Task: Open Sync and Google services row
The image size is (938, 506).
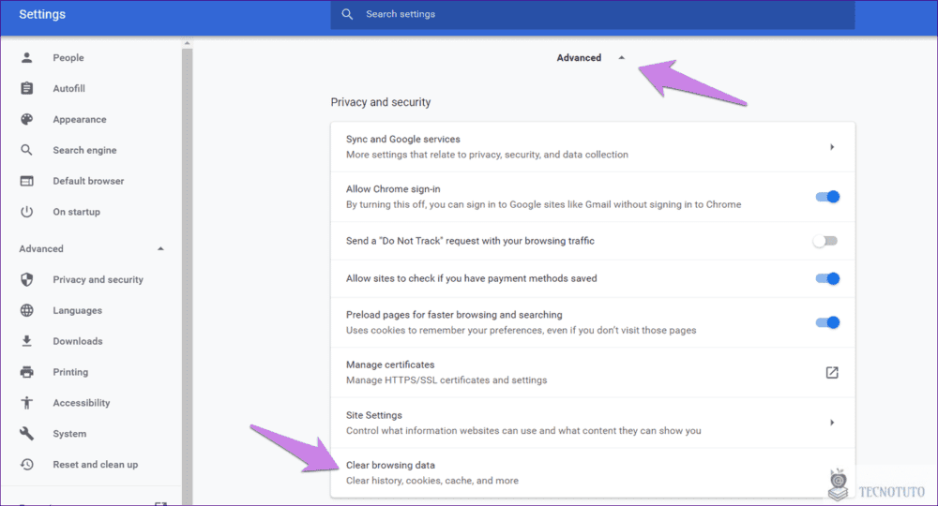Action: [x=592, y=147]
